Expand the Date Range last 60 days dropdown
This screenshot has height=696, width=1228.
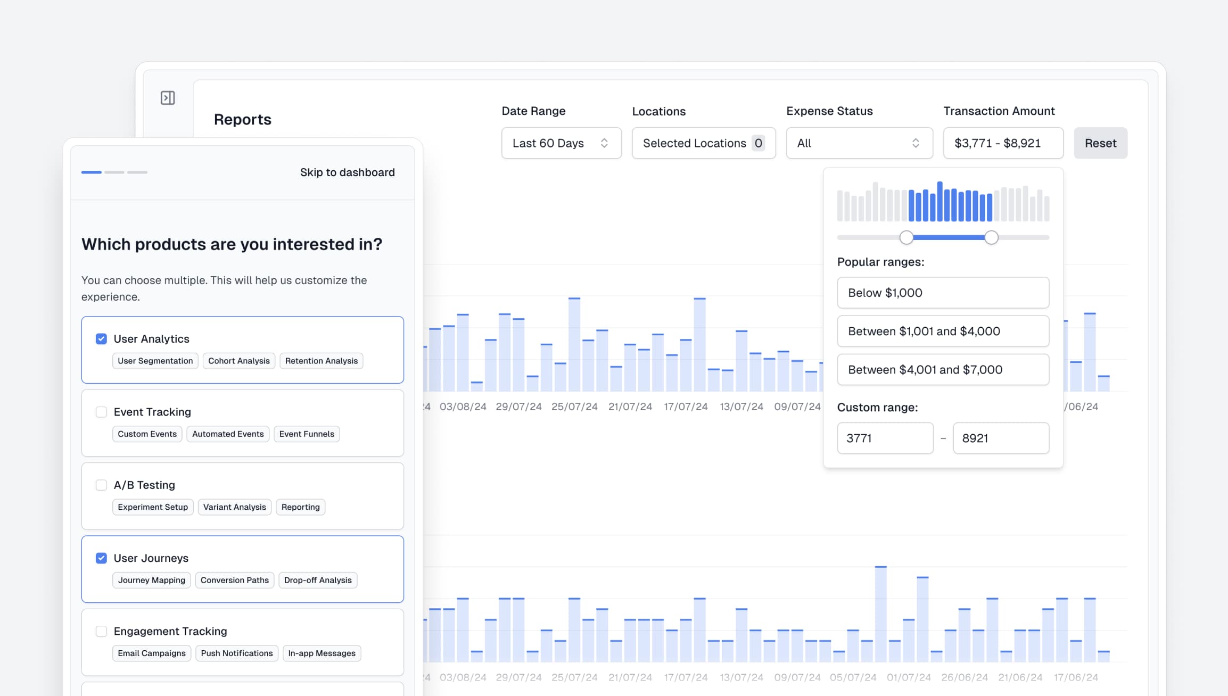(x=561, y=143)
